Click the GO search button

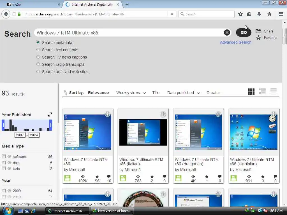(244, 32)
